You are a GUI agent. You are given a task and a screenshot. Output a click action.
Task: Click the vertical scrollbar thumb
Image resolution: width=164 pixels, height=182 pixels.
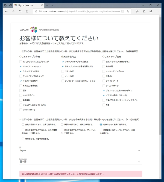click(160, 76)
